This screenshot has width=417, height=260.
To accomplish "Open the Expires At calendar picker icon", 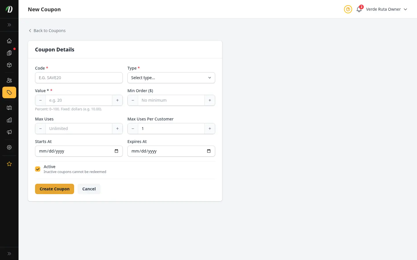I will [x=209, y=151].
